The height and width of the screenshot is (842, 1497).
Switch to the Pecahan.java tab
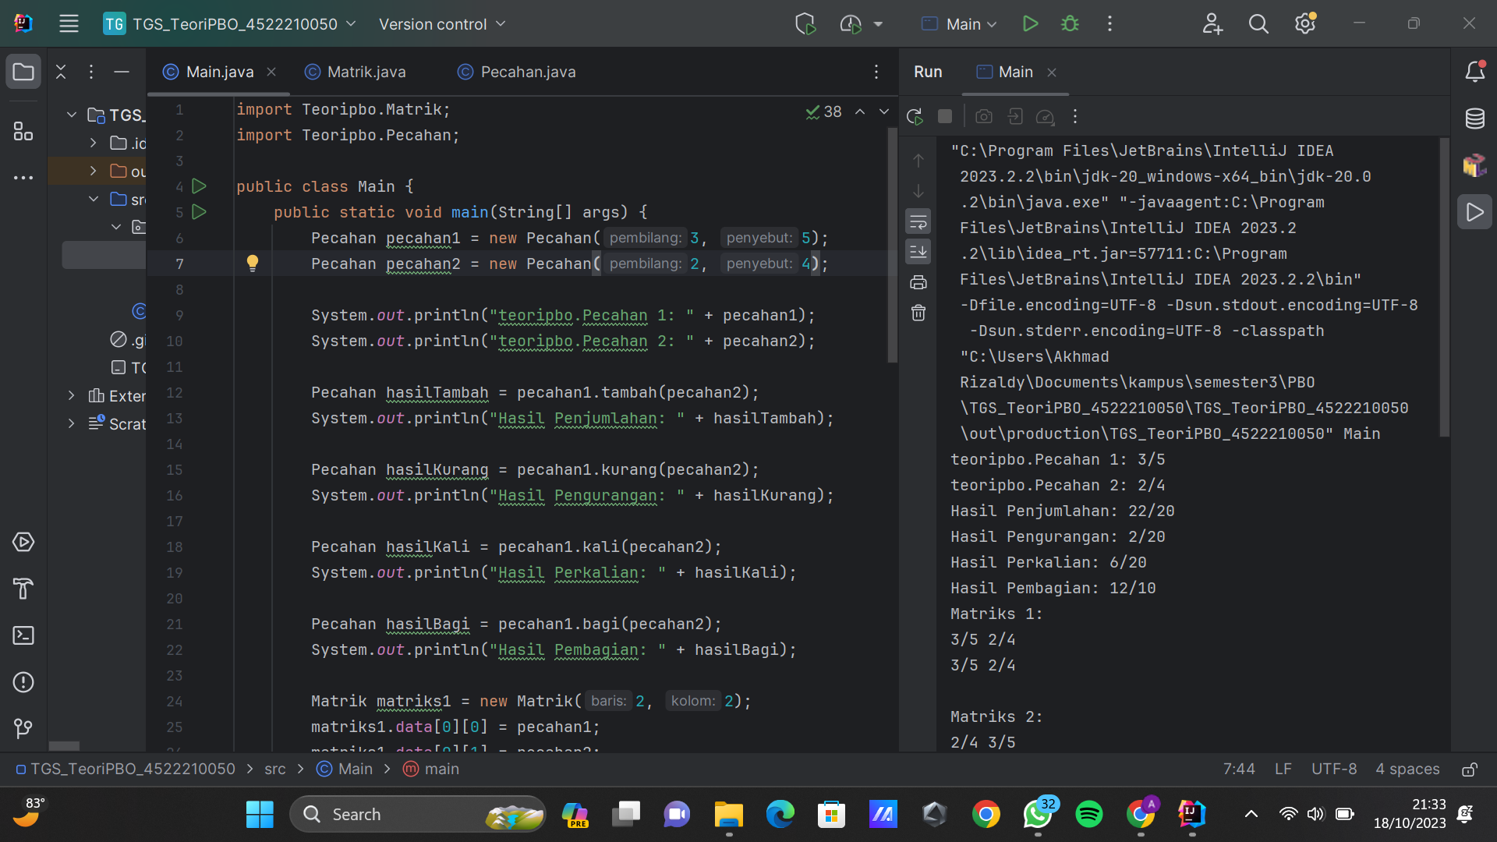pos(528,72)
